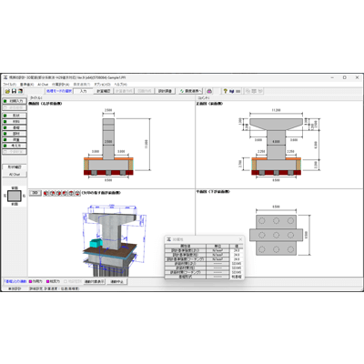Open the 荷重 input step
Viewport: 364px width, 364px height.
[x=15, y=140]
